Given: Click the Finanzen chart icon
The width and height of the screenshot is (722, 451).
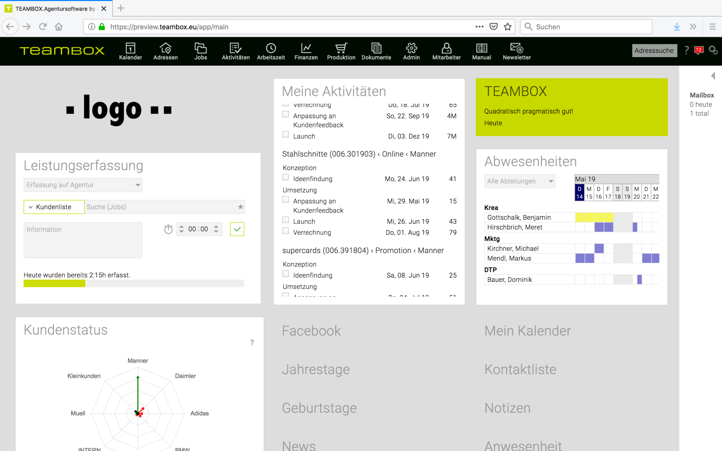Looking at the screenshot, I should 305,51.
